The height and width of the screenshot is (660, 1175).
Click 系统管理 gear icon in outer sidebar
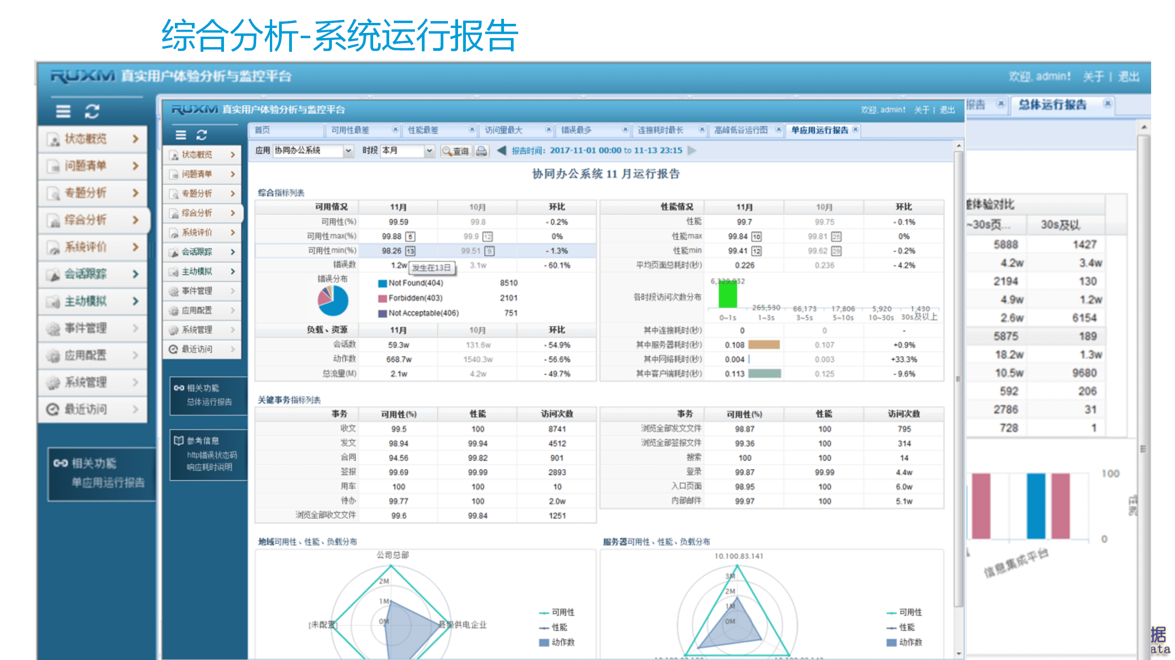(x=53, y=382)
